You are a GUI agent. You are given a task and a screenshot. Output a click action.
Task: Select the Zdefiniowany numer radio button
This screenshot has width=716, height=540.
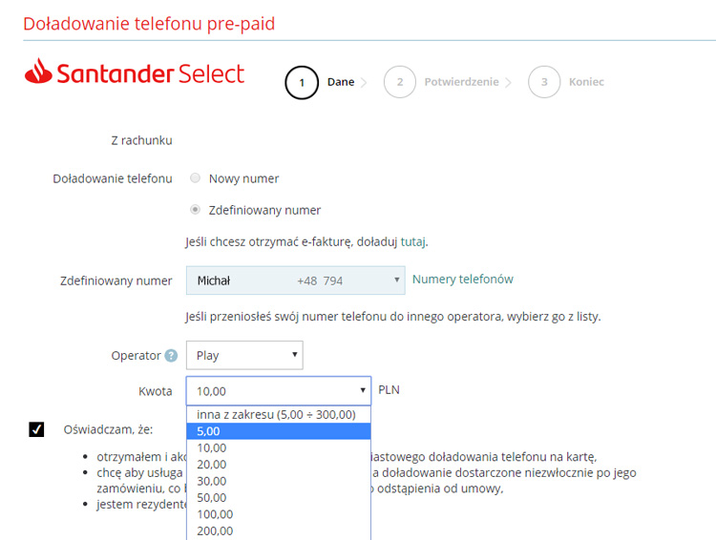(x=196, y=210)
